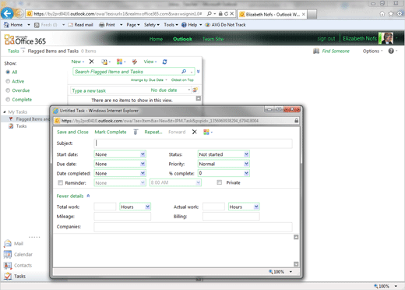Open the Status dropdown showing Not started
Screen dimensions: 405x290
[x=246, y=154]
